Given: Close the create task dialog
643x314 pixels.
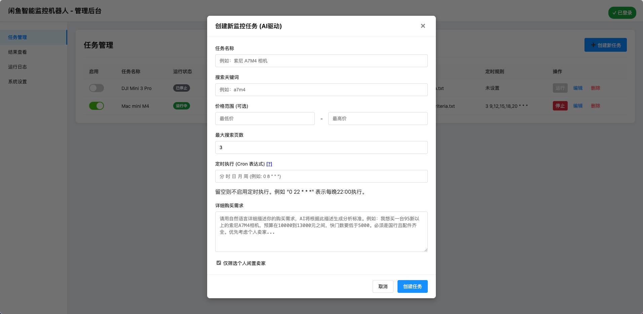Looking at the screenshot, I should click(x=423, y=26).
